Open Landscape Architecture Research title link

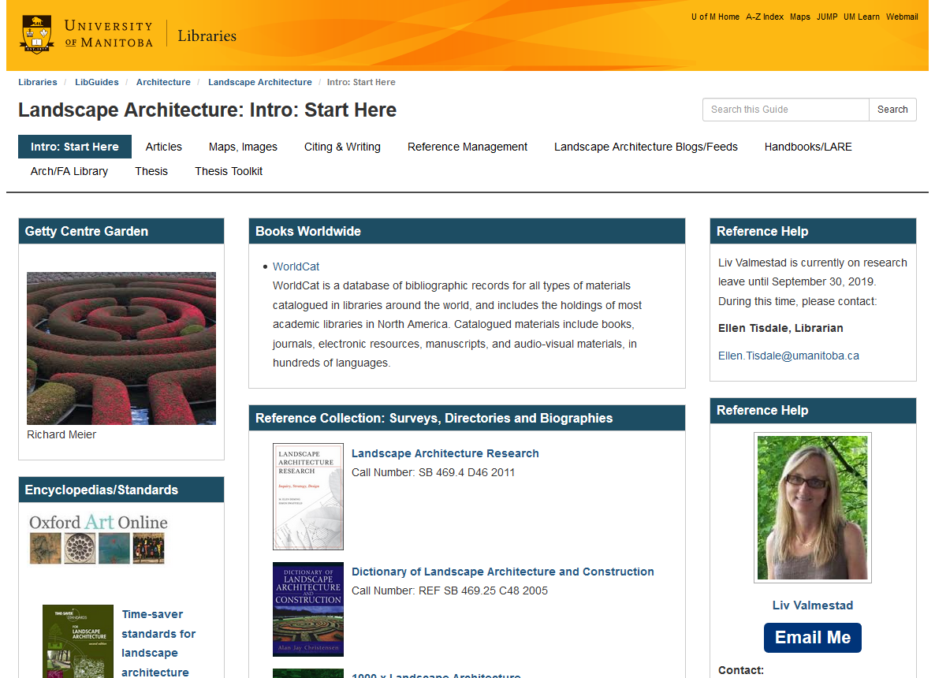pos(445,453)
